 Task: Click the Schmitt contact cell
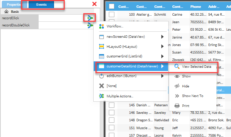[160, 15]
